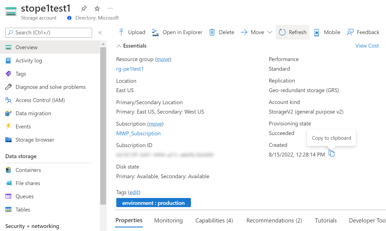This screenshot has width=386, height=231.
Task: Switch to the Recommendations (2) tab
Action: (x=274, y=221)
